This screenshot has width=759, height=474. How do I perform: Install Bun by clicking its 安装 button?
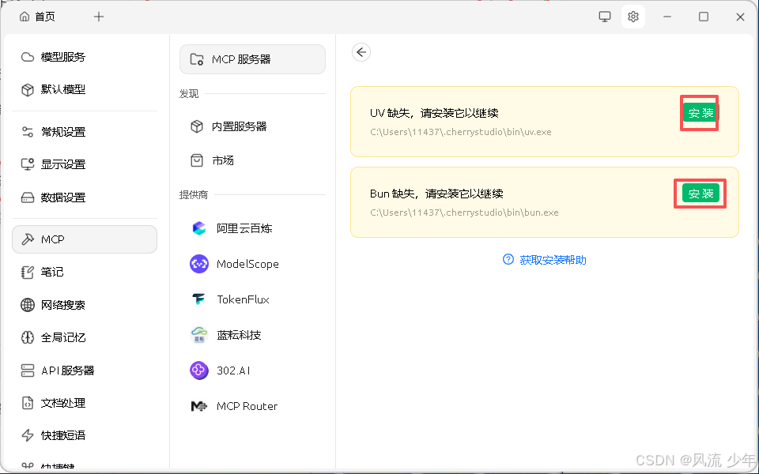pos(699,193)
